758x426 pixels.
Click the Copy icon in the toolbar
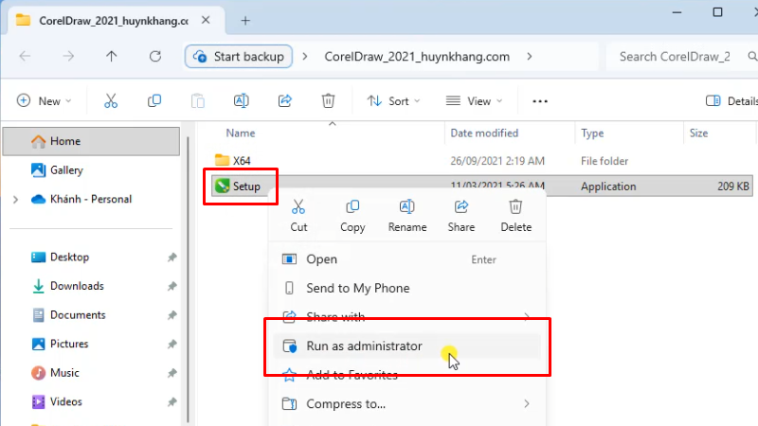(x=154, y=101)
